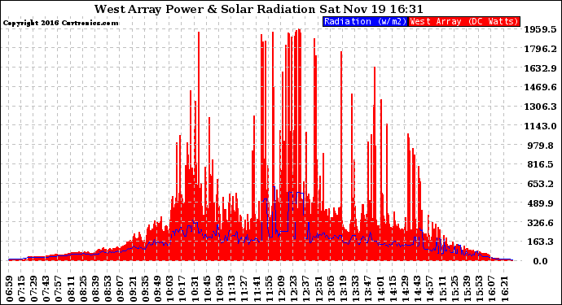The height and width of the screenshot is (305, 562).
Task: Click the y-axis value 1143.0
Action: point(541,126)
